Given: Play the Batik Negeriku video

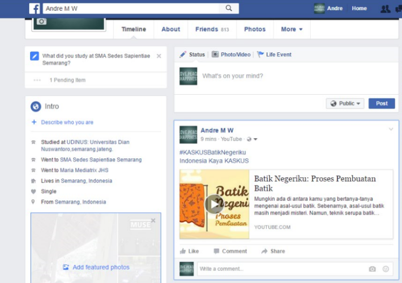Looking at the screenshot, I should coord(214,204).
